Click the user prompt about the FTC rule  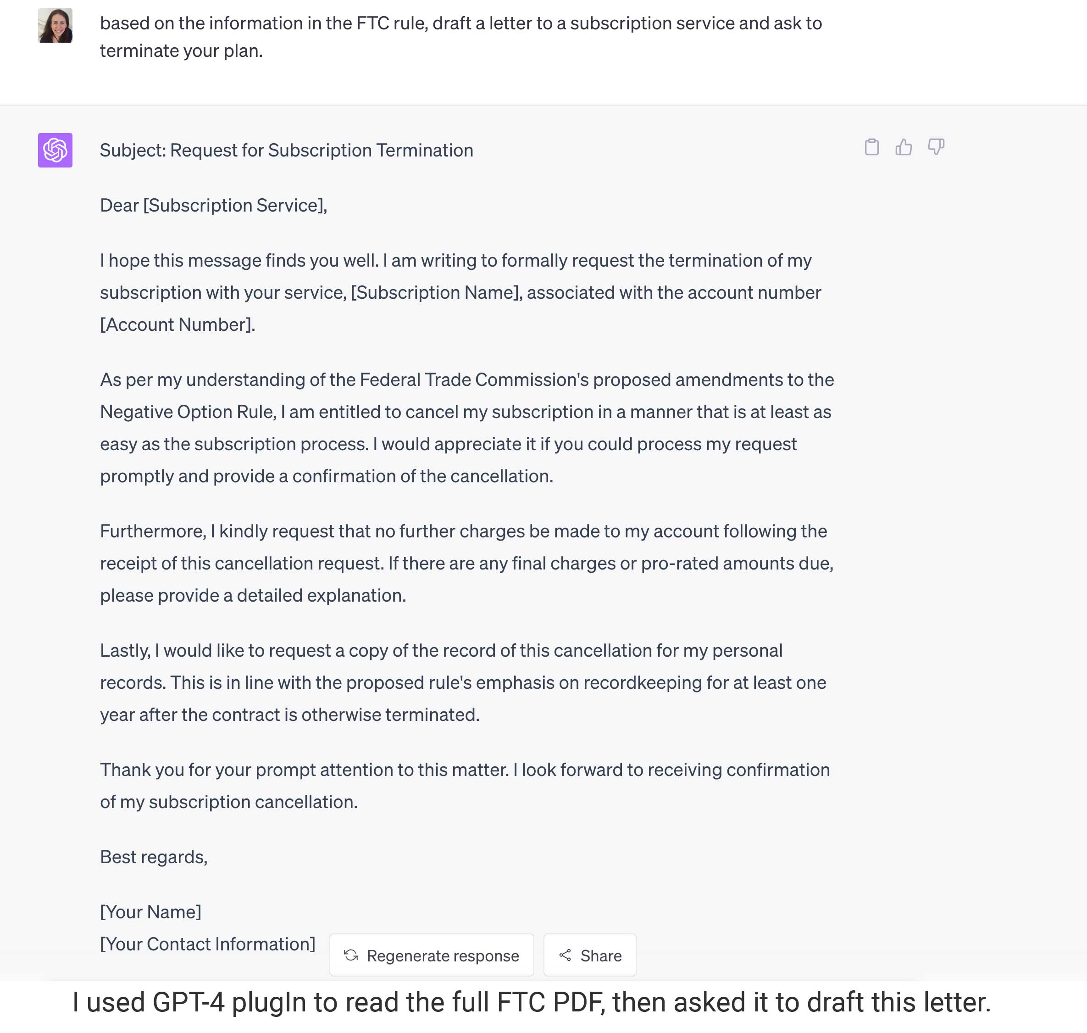[460, 37]
